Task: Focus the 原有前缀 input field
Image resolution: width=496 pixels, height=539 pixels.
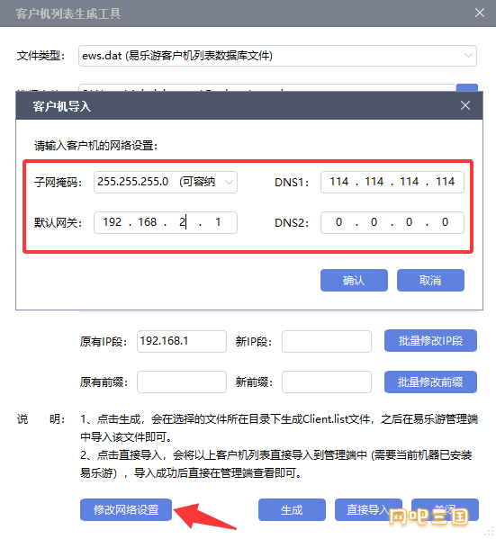Action: [x=182, y=382]
